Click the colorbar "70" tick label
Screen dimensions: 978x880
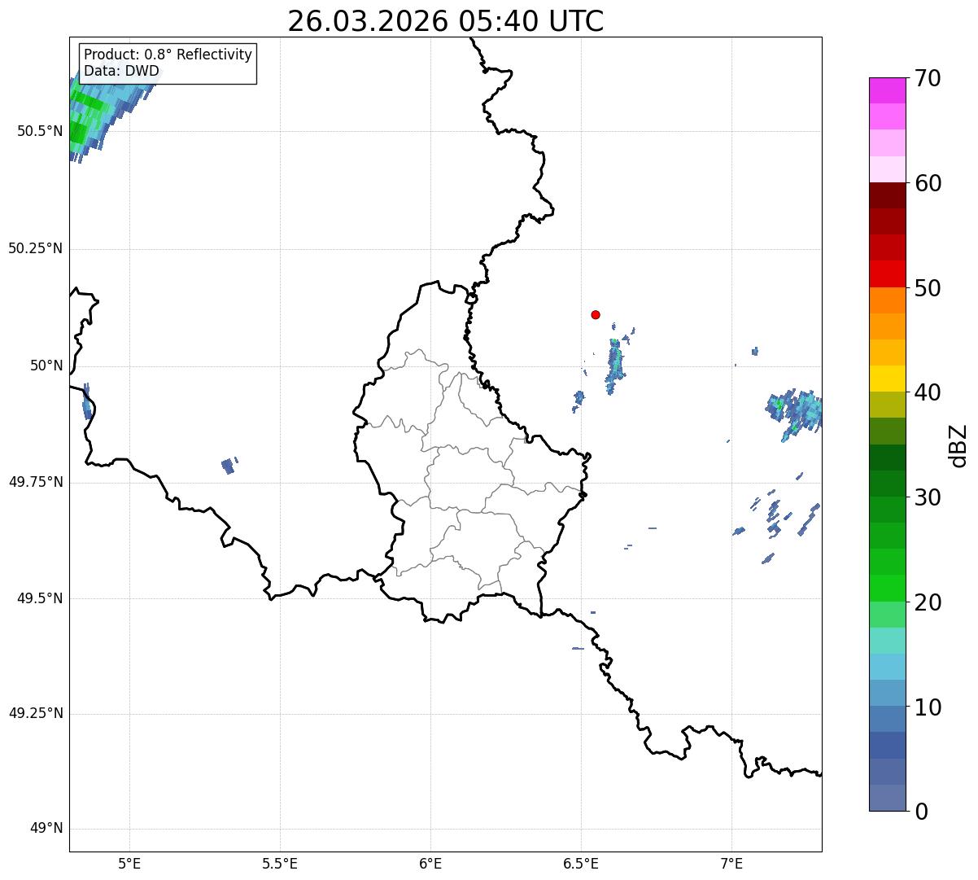tap(928, 78)
